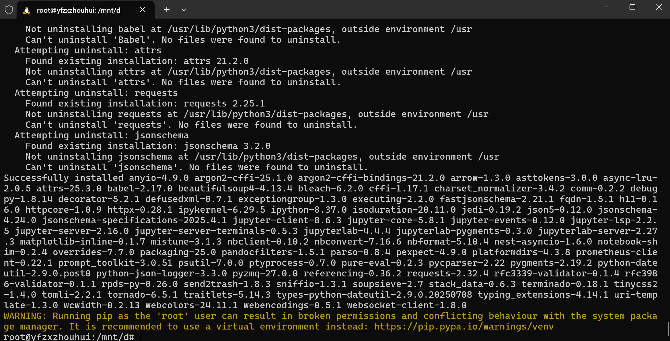The height and width of the screenshot is (341, 670).
Task: Click the vertical scrollbar thumb
Action: 669,328
